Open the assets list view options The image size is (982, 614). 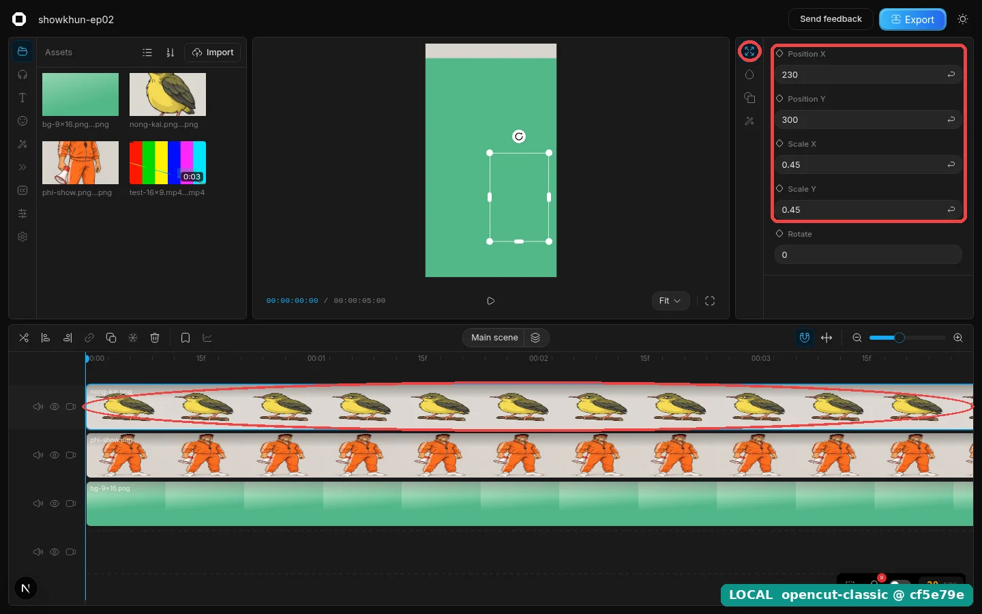pyautogui.click(x=147, y=53)
